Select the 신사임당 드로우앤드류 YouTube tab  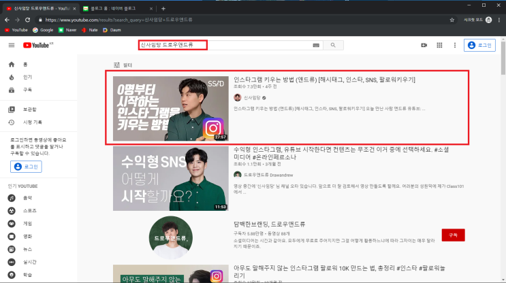(x=40, y=9)
